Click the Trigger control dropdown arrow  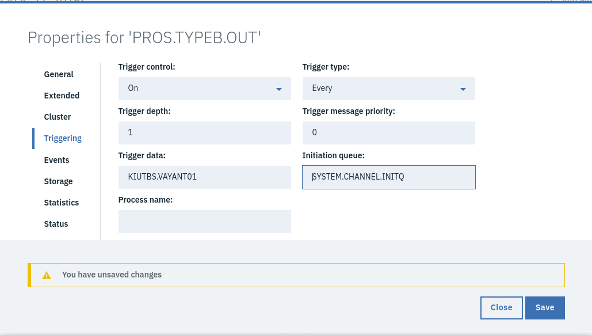coord(279,89)
